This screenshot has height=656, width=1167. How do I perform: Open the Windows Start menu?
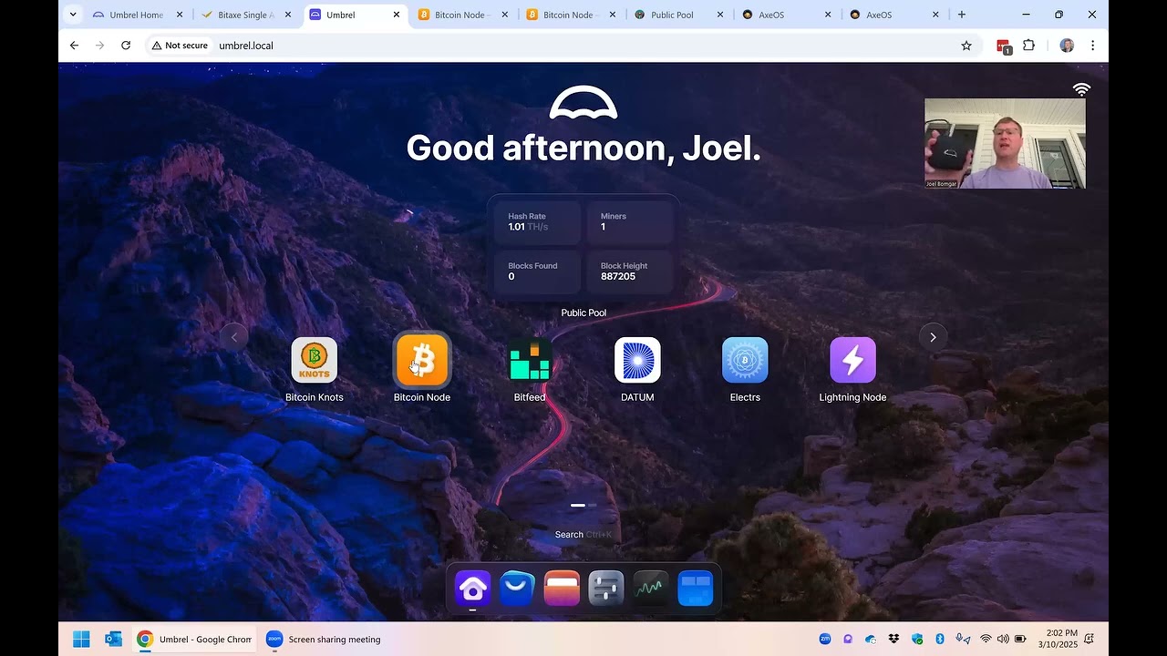pyautogui.click(x=81, y=640)
